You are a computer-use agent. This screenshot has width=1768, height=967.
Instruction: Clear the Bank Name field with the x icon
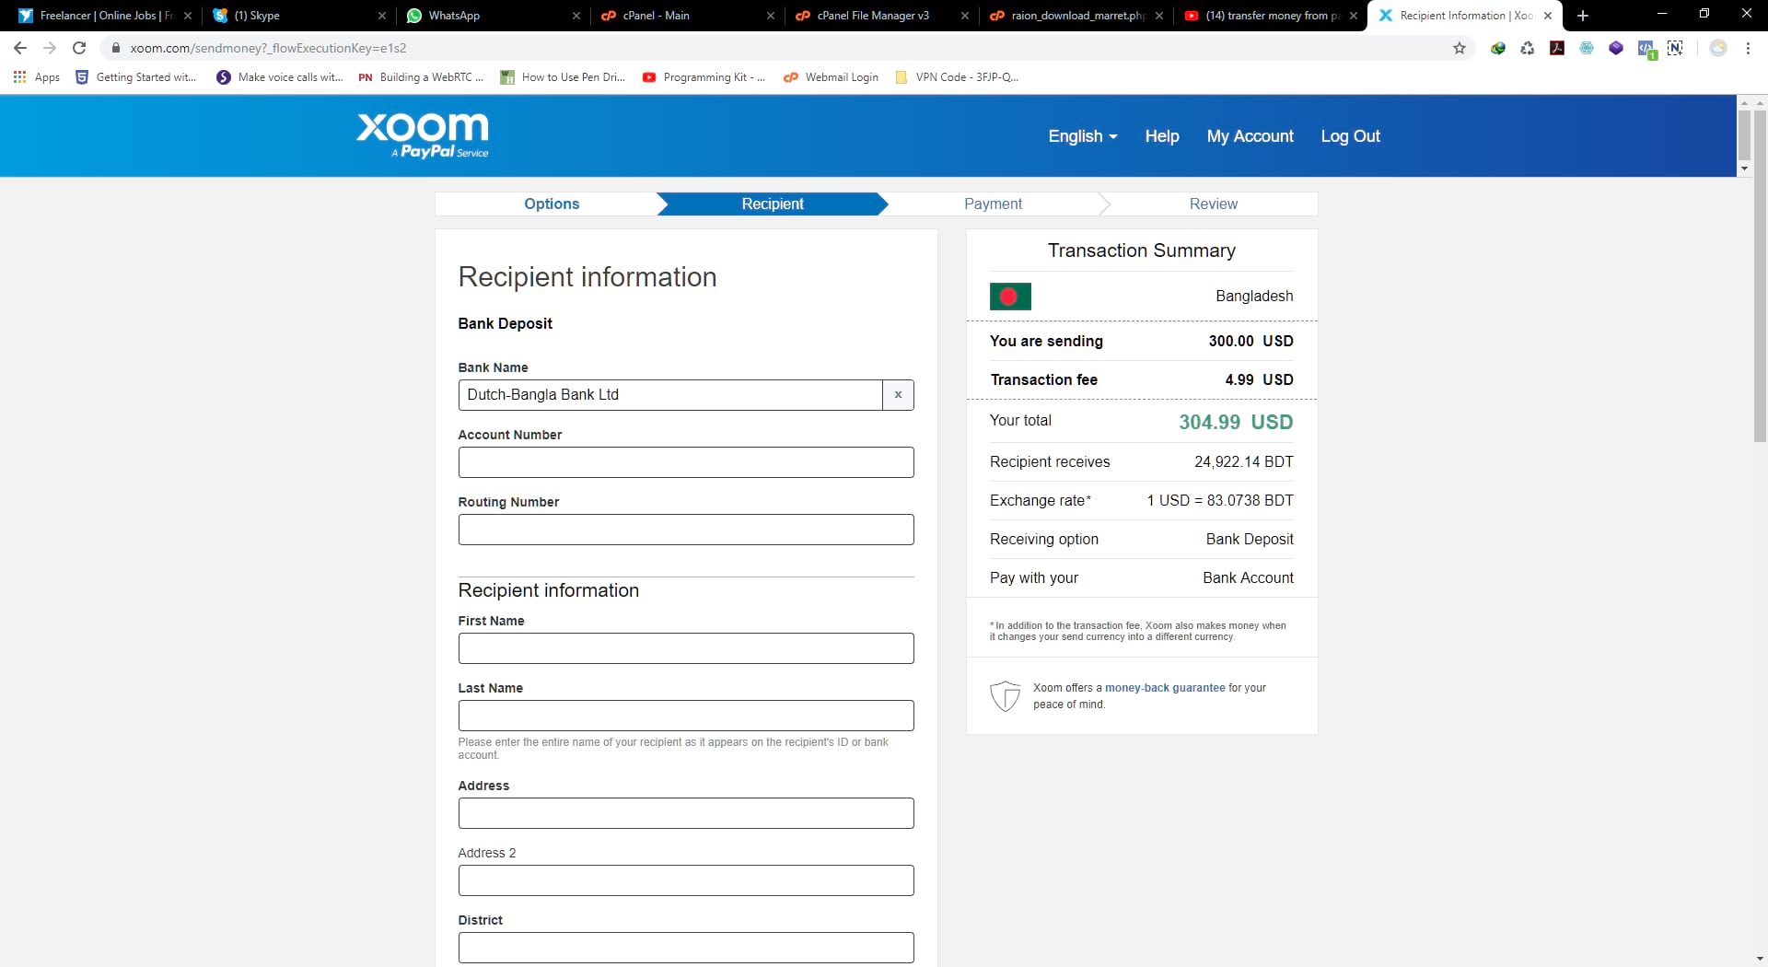898,395
